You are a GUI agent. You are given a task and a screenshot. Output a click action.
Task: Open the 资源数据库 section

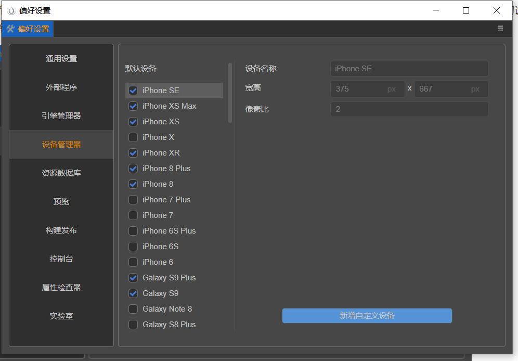coord(61,173)
